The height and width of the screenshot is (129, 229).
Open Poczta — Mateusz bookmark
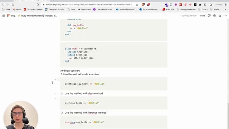[x=150, y=9]
